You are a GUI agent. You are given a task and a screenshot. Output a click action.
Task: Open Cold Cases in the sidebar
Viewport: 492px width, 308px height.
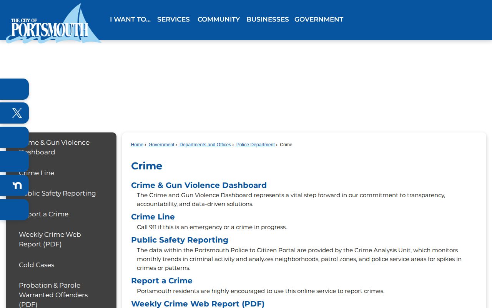click(37, 265)
